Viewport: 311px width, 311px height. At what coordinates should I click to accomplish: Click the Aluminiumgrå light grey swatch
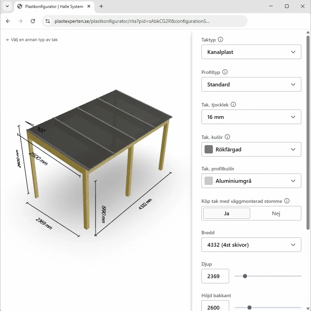click(x=209, y=181)
